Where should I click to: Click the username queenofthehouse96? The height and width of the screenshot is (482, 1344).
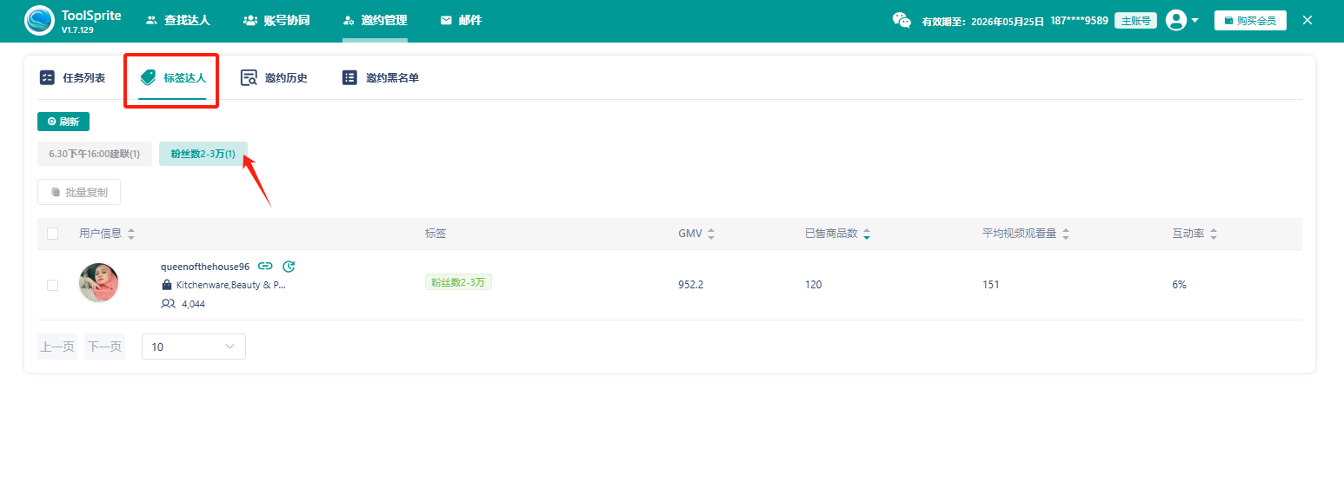205,267
